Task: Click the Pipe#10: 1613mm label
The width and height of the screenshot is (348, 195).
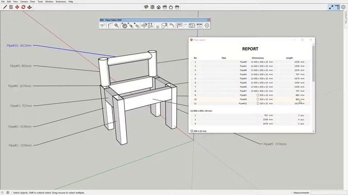Action: click(x=19, y=45)
